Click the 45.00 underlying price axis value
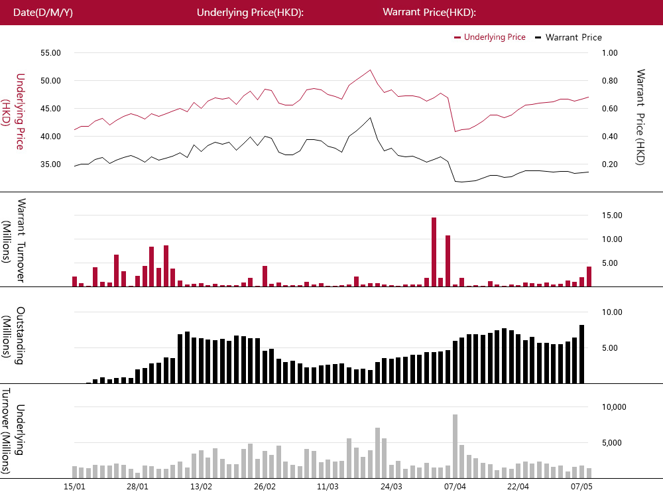The image size is (663, 498). pyautogui.click(x=51, y=109)
